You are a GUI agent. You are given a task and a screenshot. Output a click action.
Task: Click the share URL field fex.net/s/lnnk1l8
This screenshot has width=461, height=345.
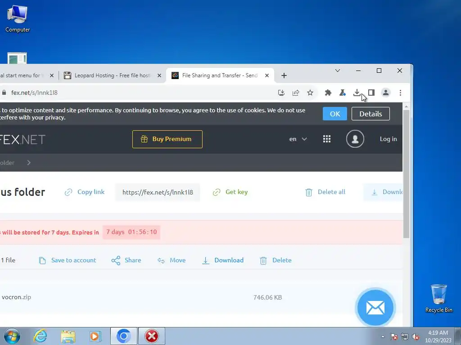158,192
